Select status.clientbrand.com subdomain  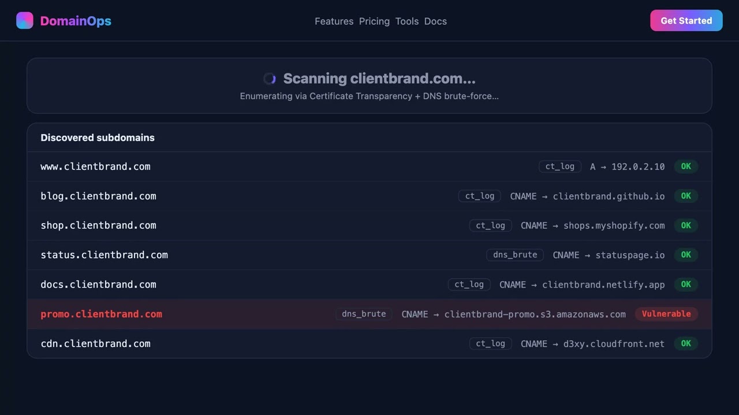click(x=104, y=255)
